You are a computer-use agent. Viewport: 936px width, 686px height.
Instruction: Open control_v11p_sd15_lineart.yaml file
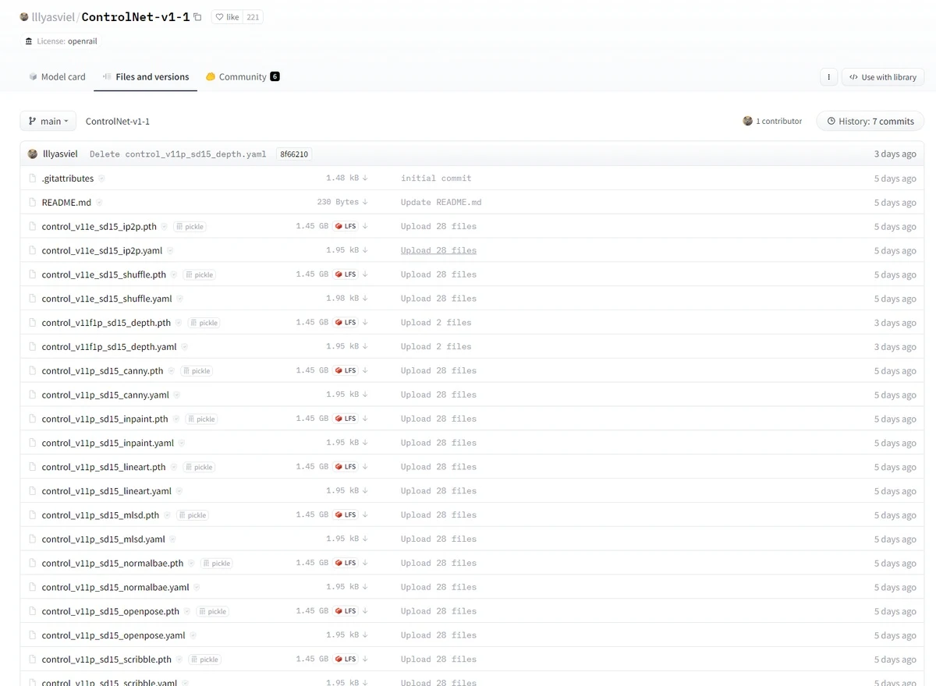[x=107, y=491]
